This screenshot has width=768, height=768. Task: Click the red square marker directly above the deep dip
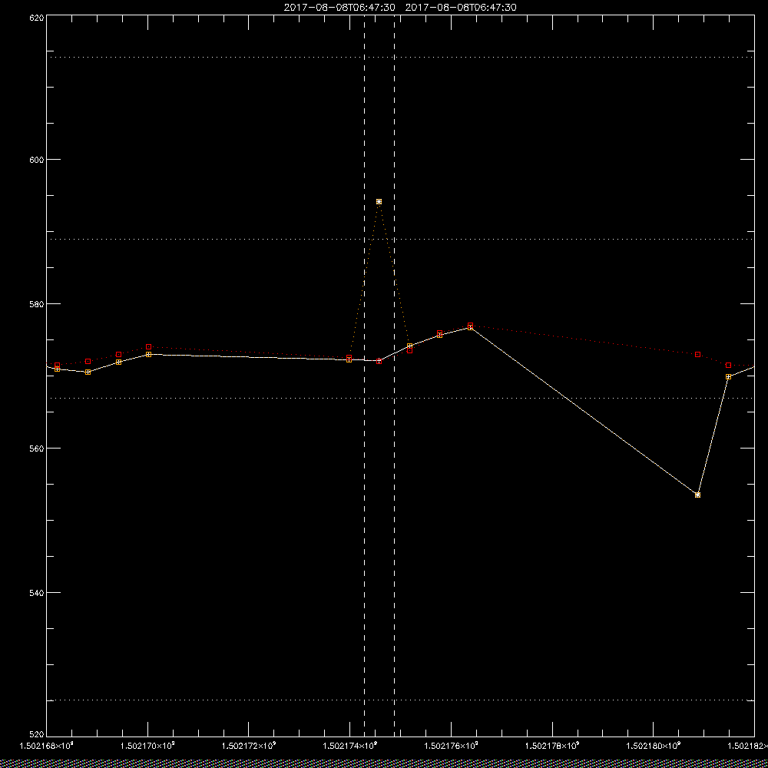click(697, 354)
